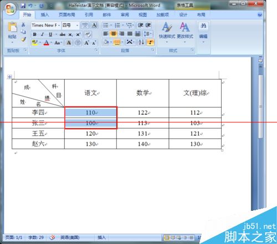Image resolution: width=277 pixels, height=244 pixels.
Task: Toggle bold formatting
Action: [x=34, y=34]
